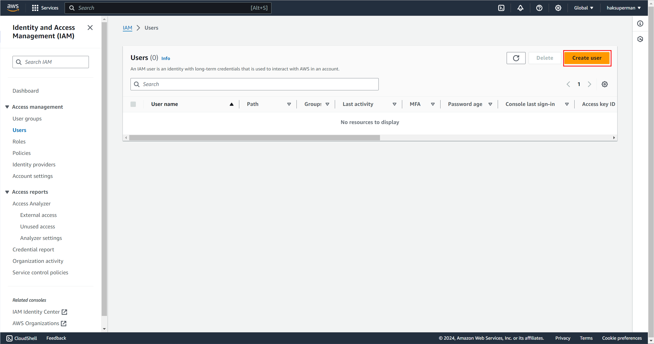Open CloudShell from the top navigation bar

point(501,8)
